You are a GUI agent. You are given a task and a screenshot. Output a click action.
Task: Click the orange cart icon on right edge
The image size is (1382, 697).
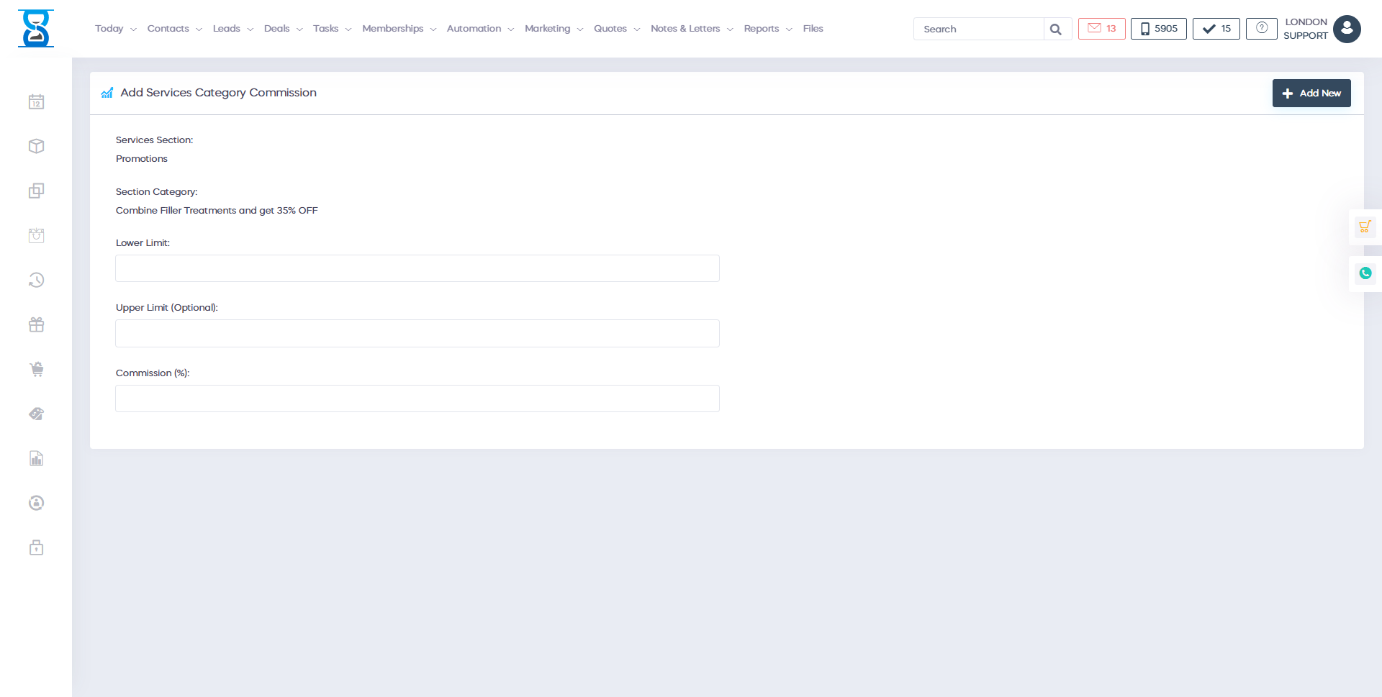pyautogui.click(x=1365, y=226)
